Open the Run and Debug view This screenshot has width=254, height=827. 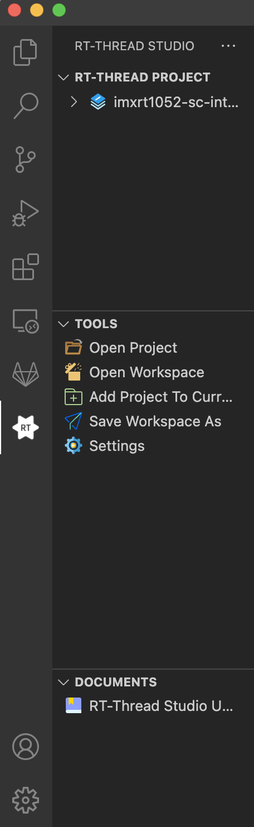(x=26, y=213)
